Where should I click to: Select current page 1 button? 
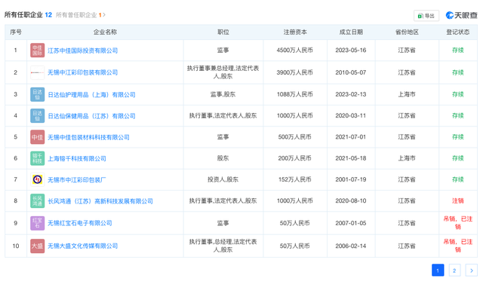438,270
